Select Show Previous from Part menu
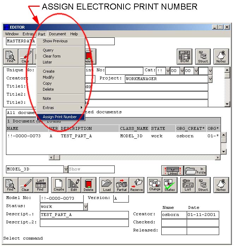 (x=55, y=41)
